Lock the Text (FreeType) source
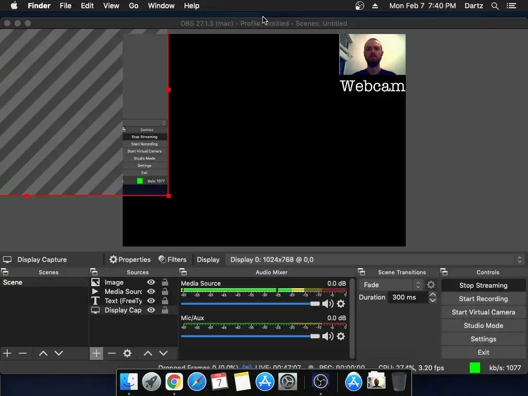The image size is (528, 396). (x=164, y=301)
